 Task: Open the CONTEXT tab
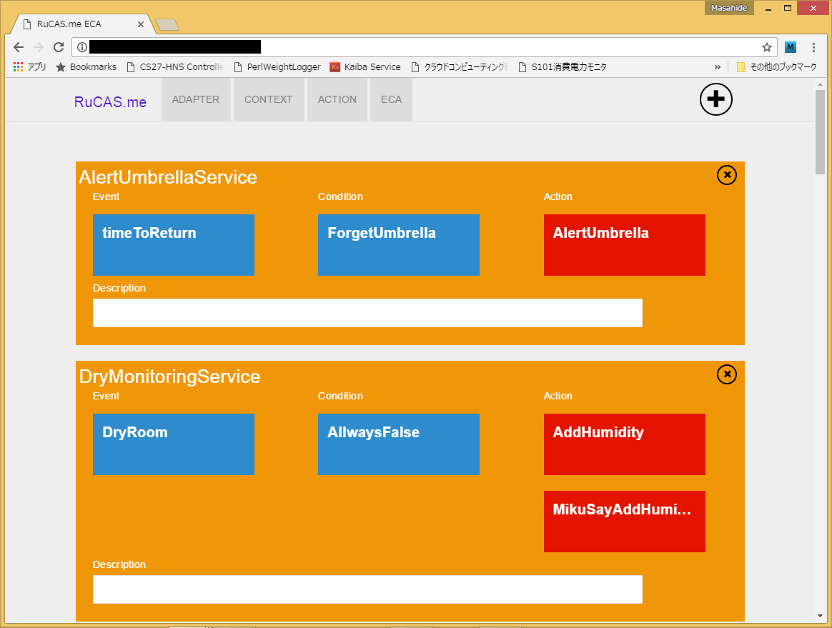268,99
